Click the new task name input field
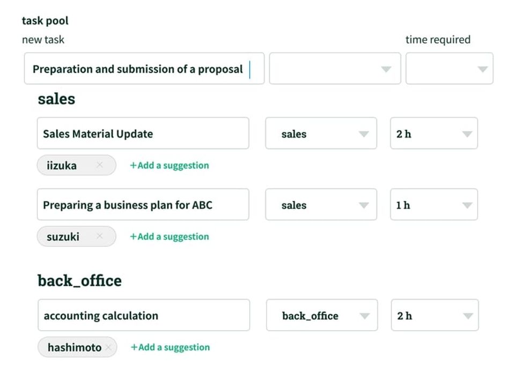515x386 pixels. (144, 69)
